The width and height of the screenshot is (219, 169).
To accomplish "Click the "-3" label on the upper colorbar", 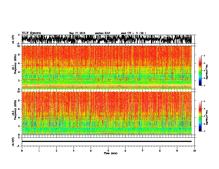I will pos(204,56).
